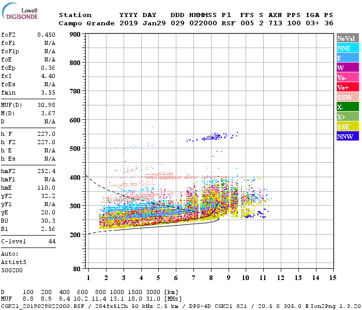Click the B0 value 30.3
The image size is (362, 310).
[x=48, y=221]
